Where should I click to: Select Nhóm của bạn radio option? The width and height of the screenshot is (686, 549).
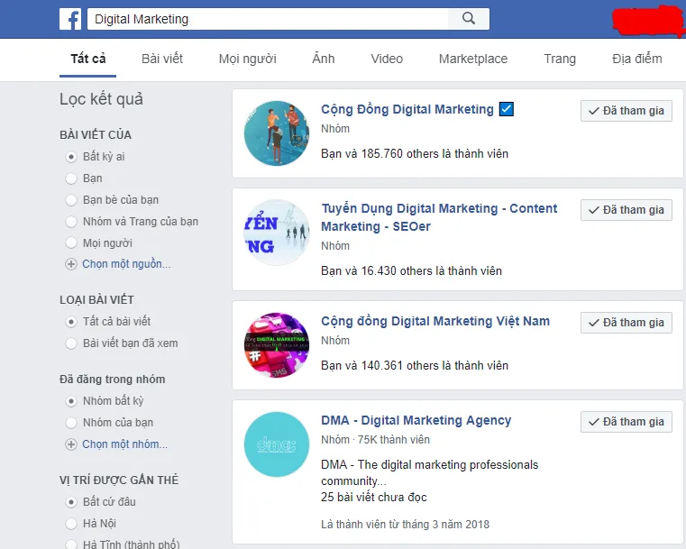pos(71,423)
